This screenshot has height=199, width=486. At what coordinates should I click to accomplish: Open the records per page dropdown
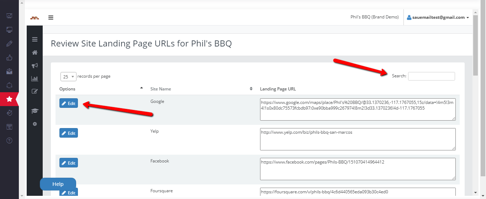68,77
